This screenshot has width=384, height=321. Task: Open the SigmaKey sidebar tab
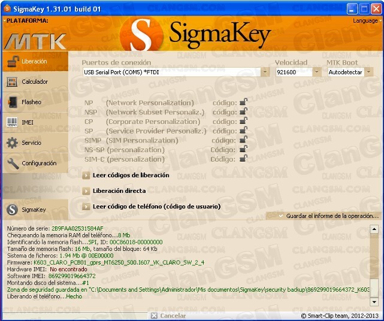pos(35,210)
